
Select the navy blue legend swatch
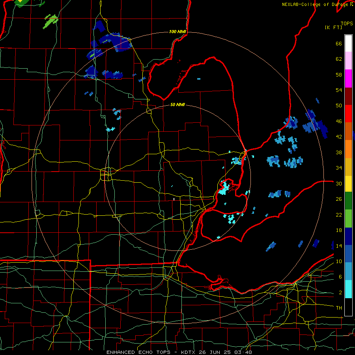348,236
